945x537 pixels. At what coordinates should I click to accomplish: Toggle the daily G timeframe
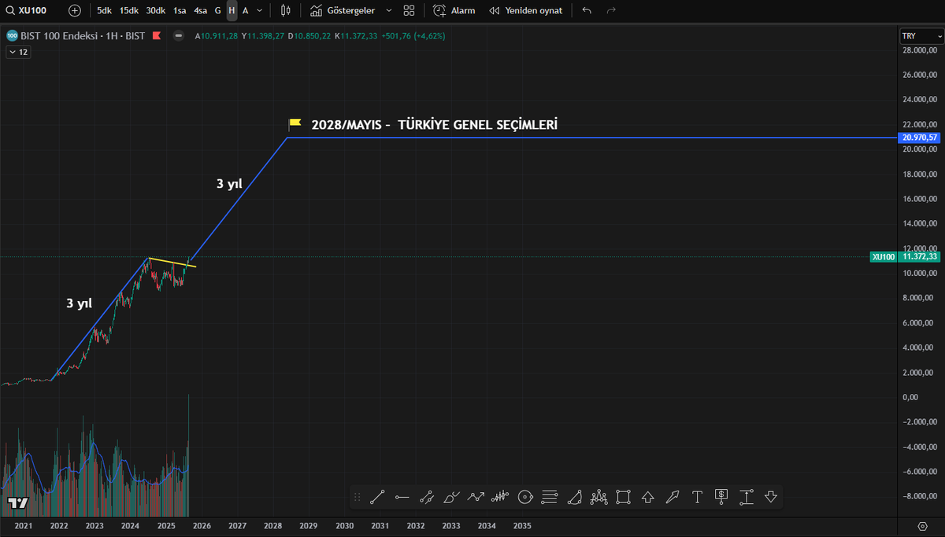[218, 11]
